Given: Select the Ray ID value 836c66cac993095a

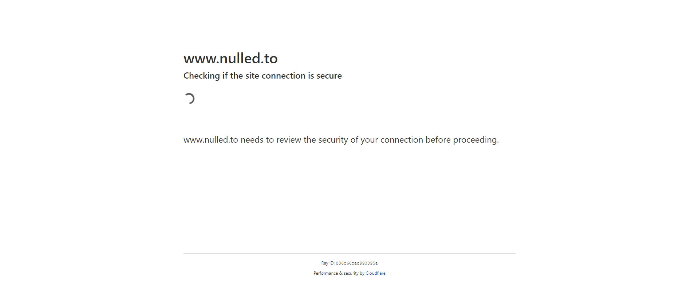Looking at the screenshot, I should [357, 263].
